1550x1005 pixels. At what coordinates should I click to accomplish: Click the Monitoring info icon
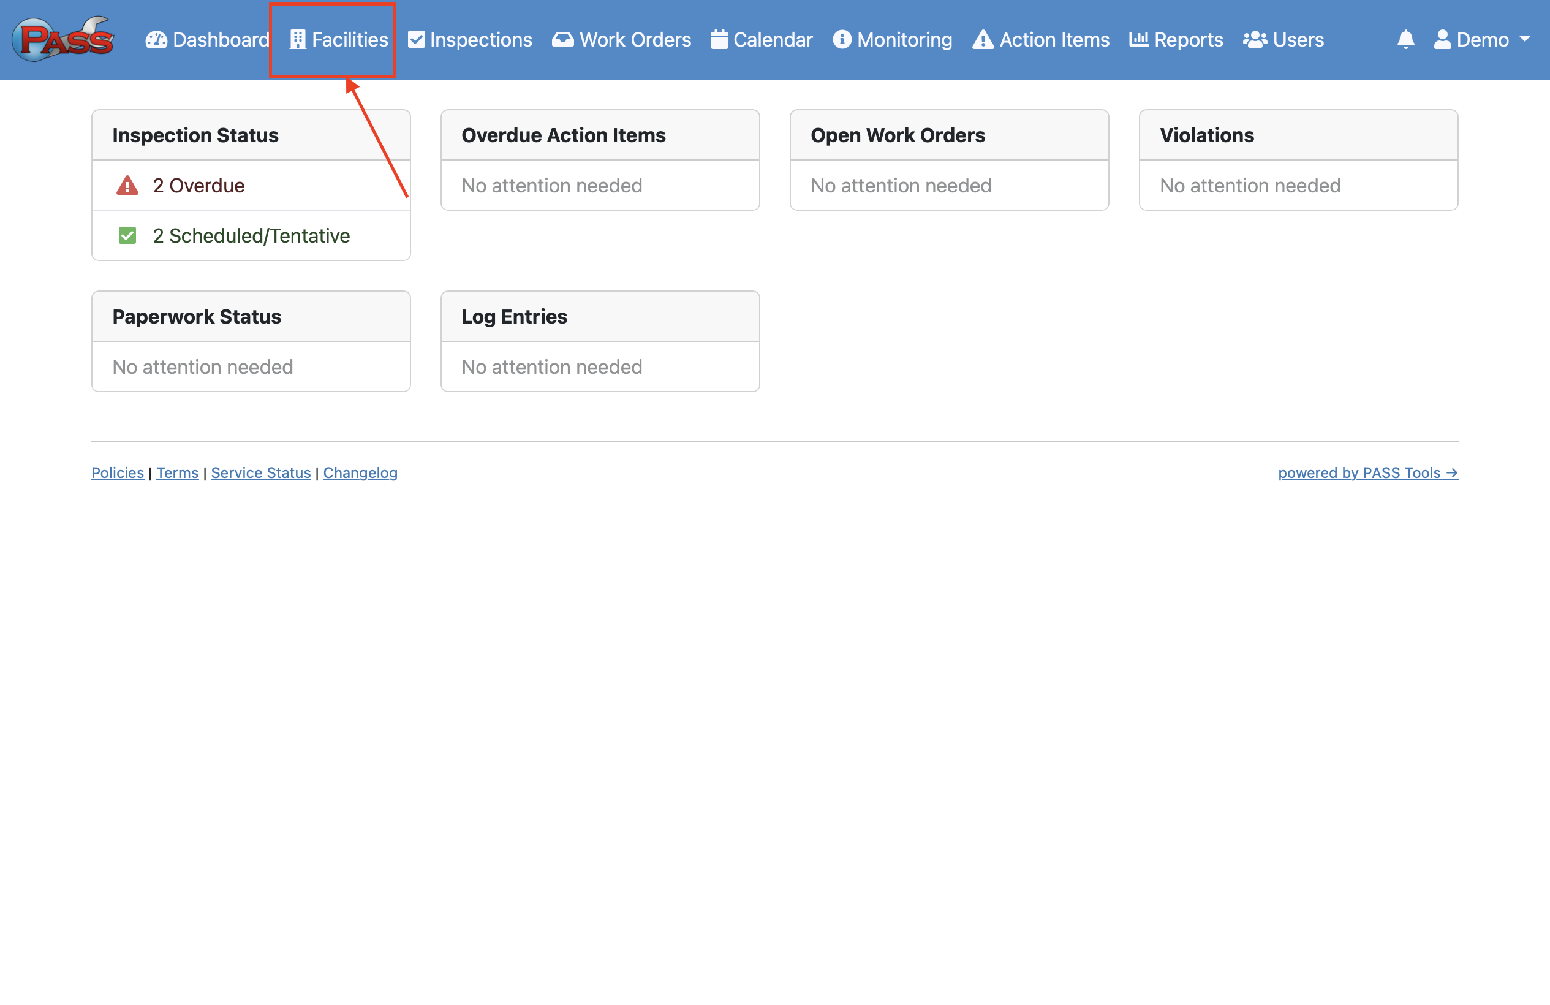click(x=842, y=40)
